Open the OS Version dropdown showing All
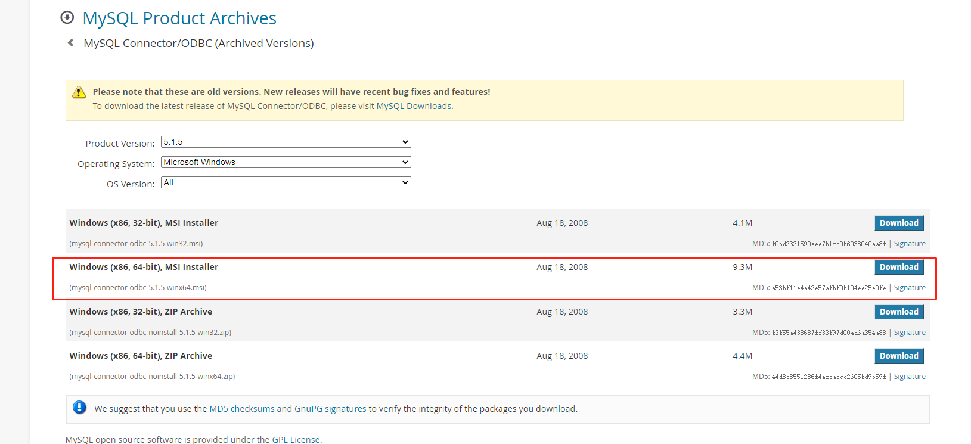The width and height of the screenshot is (971, 444). coord(286,182)
